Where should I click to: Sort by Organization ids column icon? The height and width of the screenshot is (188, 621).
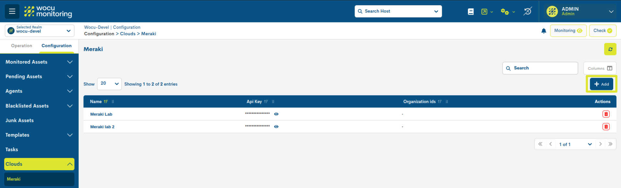point(439,102)
